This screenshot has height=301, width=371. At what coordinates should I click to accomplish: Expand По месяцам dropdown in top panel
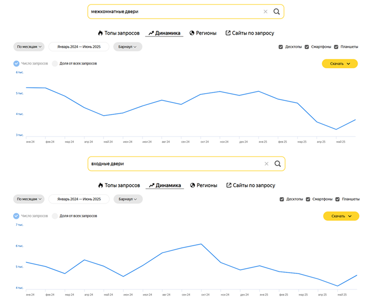pyautogui.click(x=29, y=47)
